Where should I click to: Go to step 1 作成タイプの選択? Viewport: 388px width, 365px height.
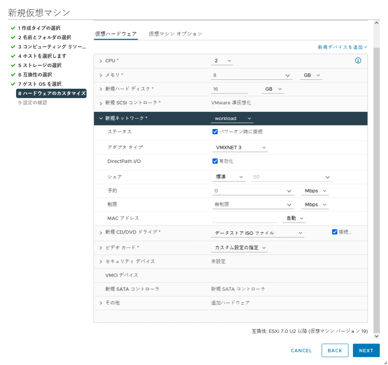point(39,28)
